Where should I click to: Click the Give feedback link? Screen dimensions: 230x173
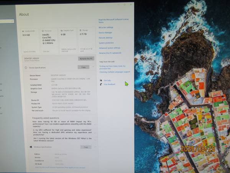109,84
